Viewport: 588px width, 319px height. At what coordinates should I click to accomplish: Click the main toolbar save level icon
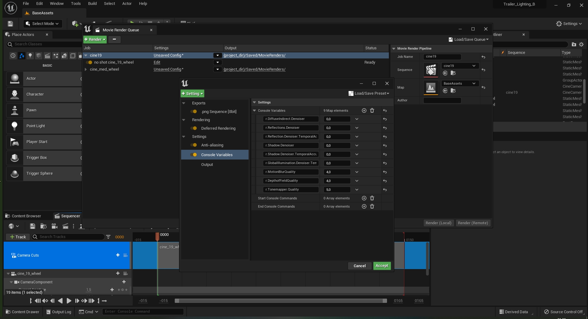click(x=10, y=24)
